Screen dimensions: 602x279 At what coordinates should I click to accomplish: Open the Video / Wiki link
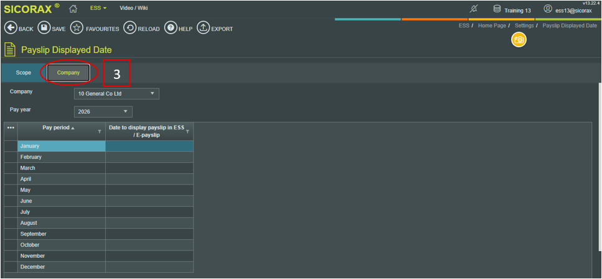133,8
